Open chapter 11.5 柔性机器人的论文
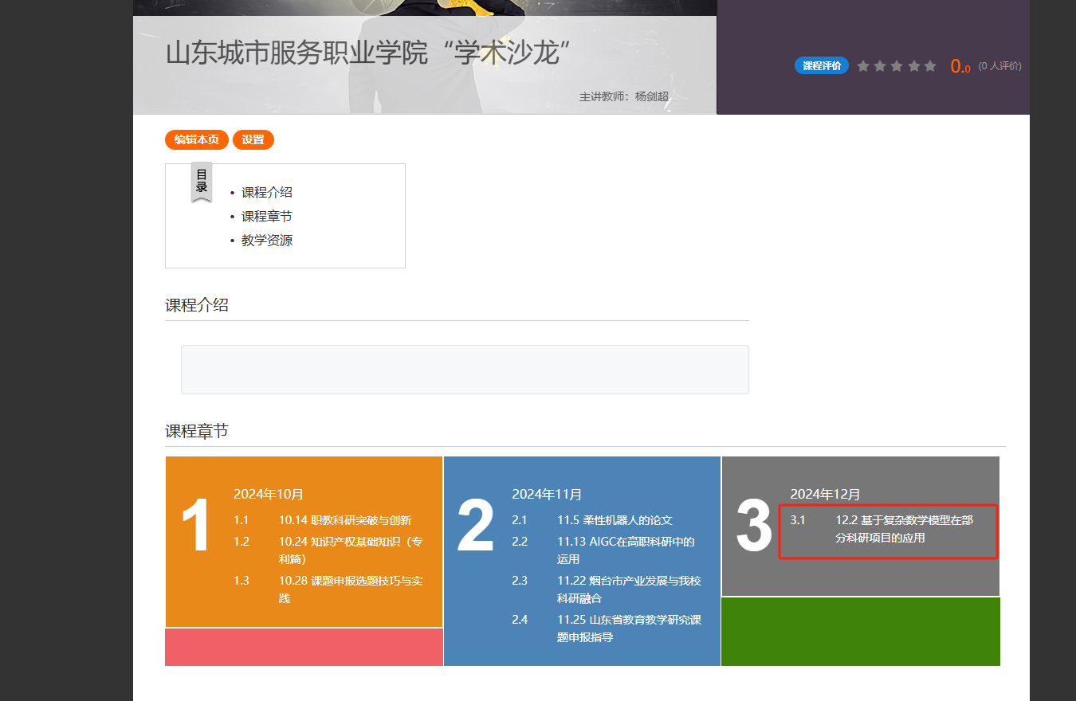Image resolution: width=1076 pixels, height=701 pixels. pyautogui.click(x=615, y=520)
